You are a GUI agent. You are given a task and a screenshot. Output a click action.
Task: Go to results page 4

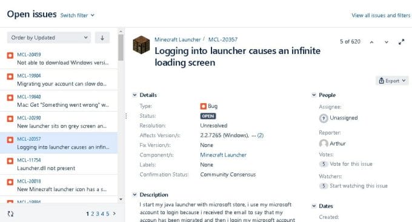pyautogui.click(x=102, y=214)
